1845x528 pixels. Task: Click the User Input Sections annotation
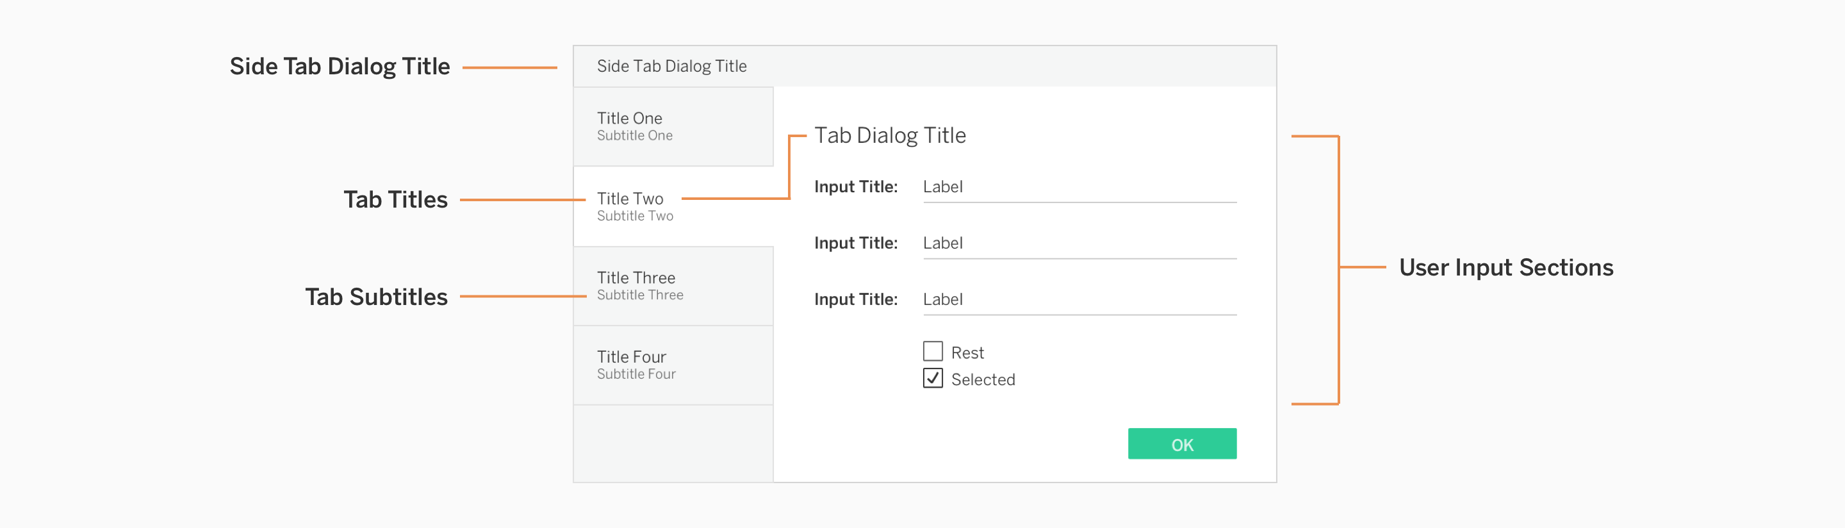pyautogui.click(x=1507, y=267)
